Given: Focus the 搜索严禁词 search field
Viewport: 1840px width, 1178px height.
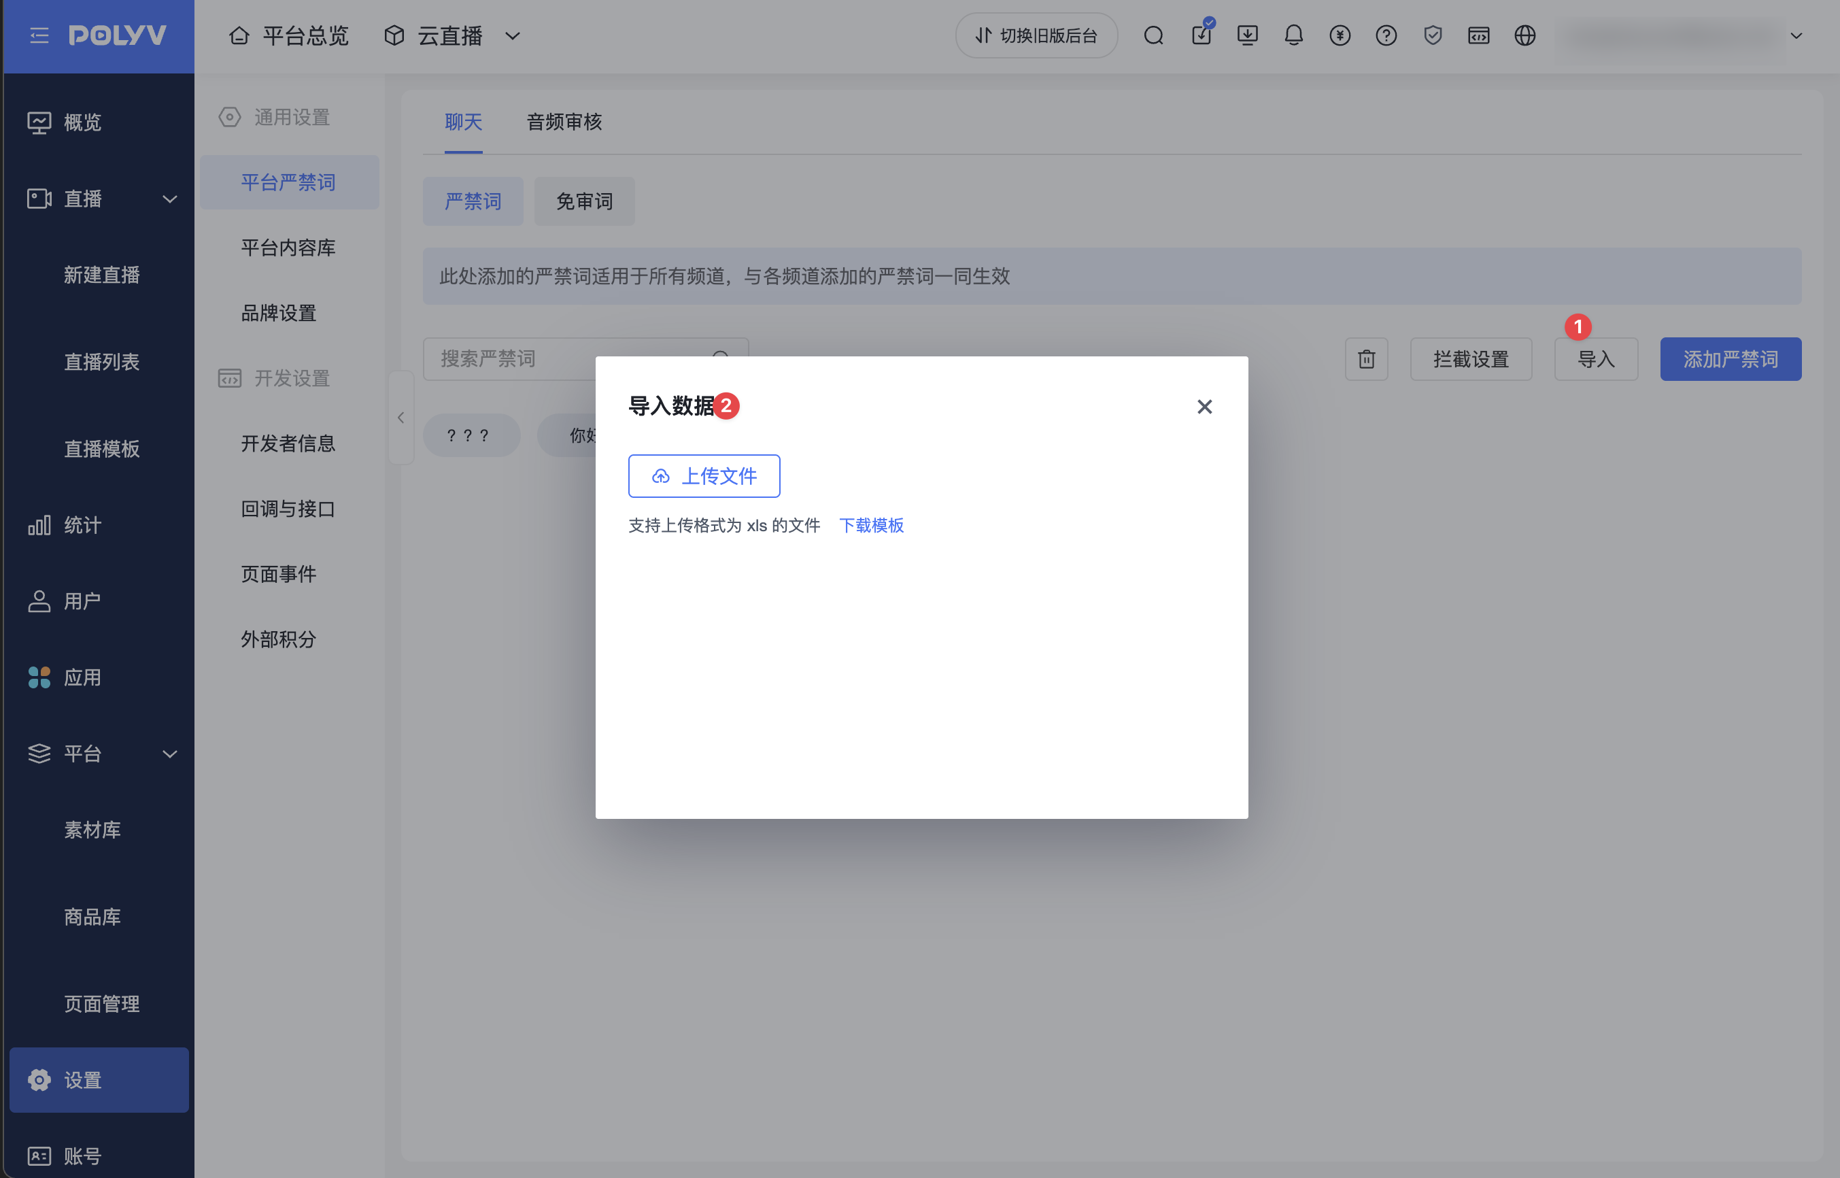Looking at the screenshot, I should click(x=586, y=358).
